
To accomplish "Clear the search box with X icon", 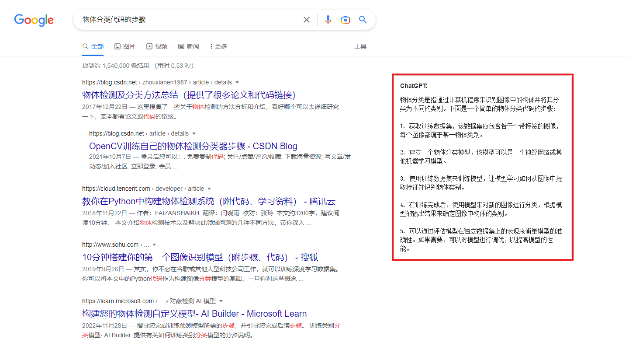I will (307, 20).
